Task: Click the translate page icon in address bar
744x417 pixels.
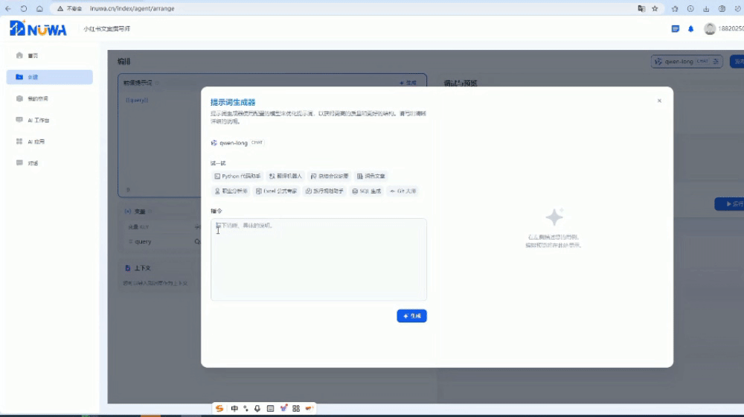Action: 641,8
